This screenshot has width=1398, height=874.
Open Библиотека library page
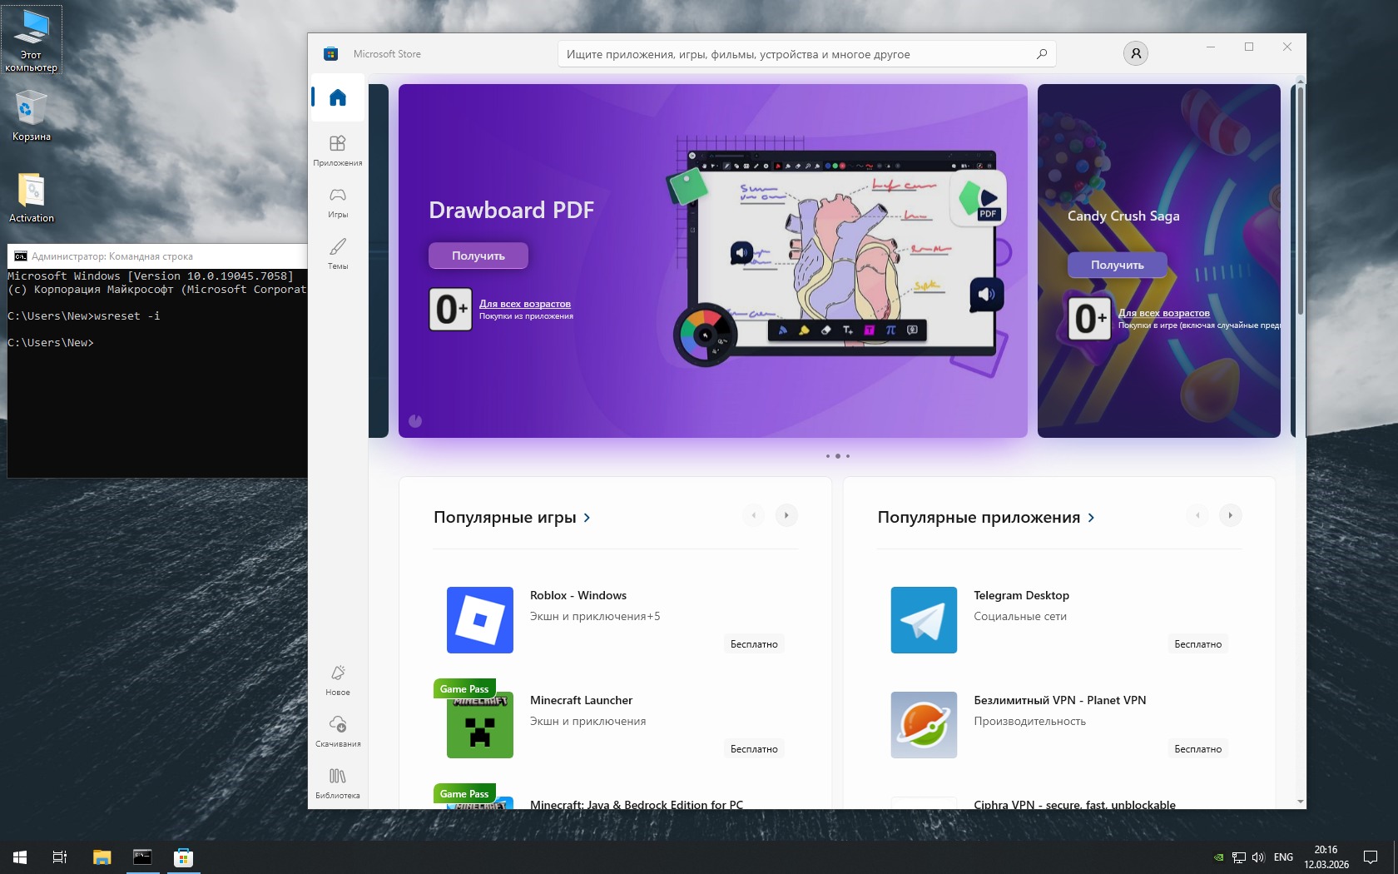coord(337,782)
